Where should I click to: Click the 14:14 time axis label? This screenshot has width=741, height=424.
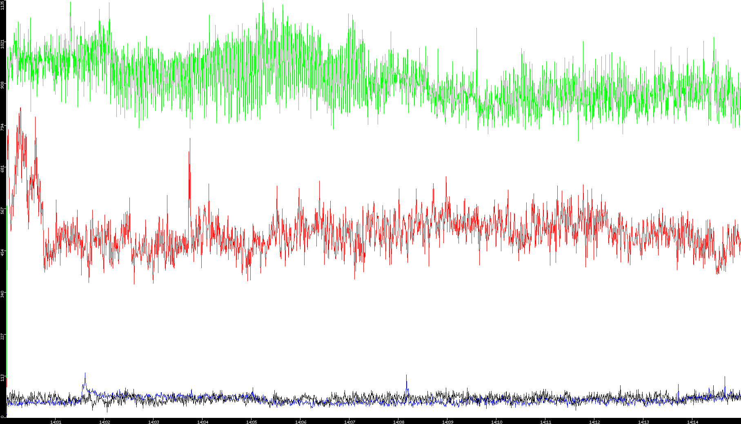coord(692,422)
